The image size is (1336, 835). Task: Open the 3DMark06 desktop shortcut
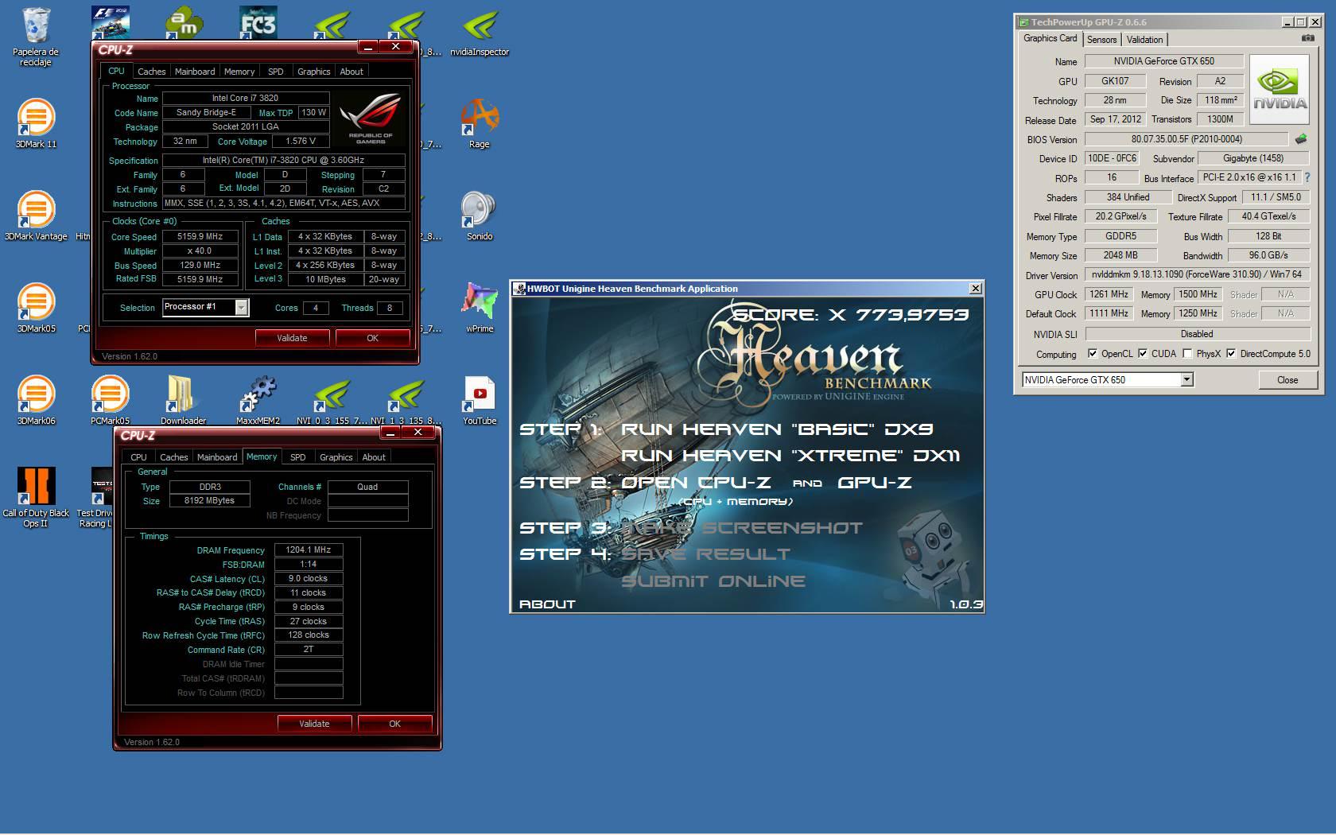tap(36, 400)
